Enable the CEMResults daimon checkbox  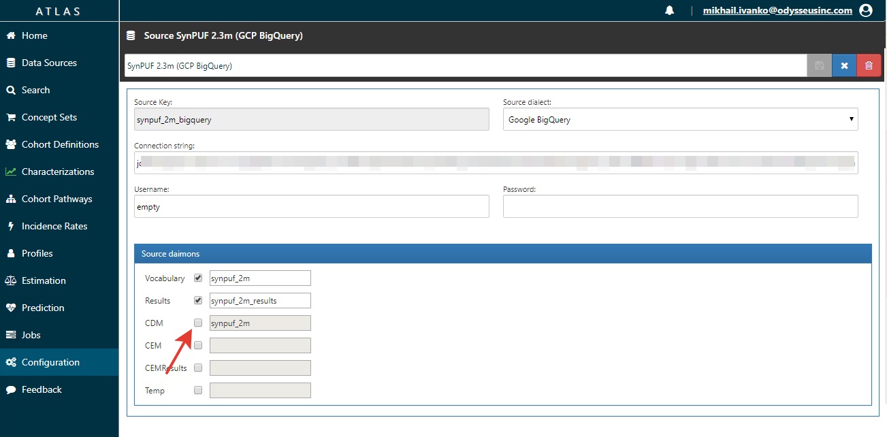[x=198, y=368]
